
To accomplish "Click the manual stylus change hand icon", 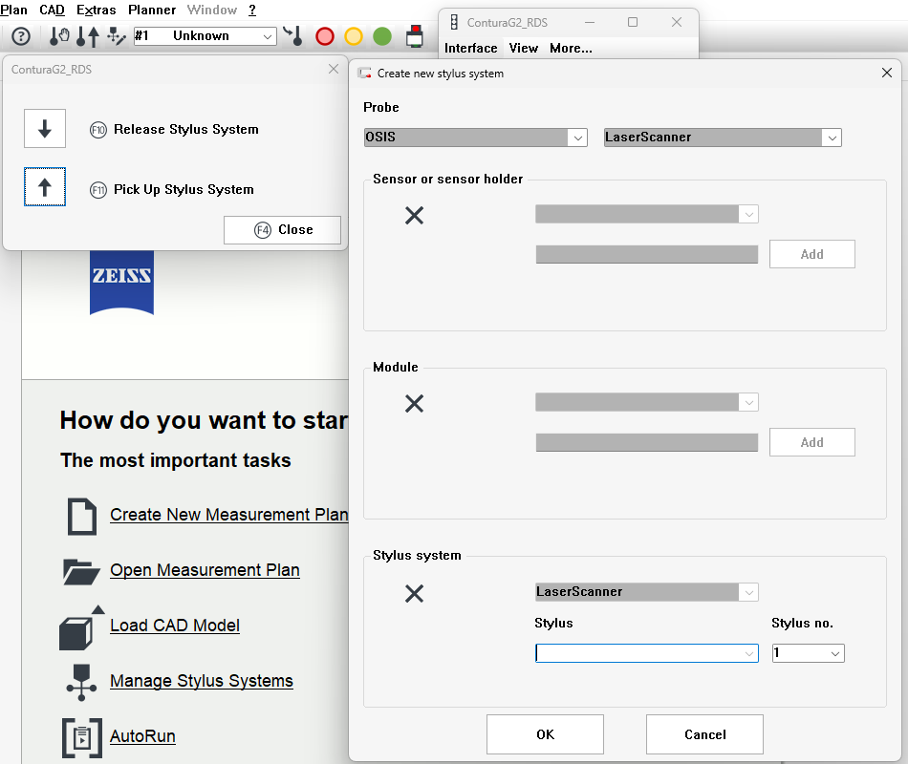I will pyautogui.click(x=60, y=36).
